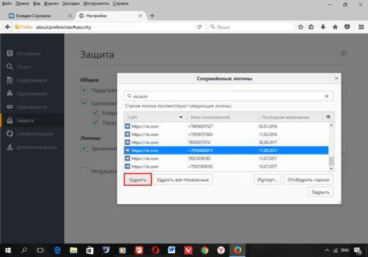The width and height of the screenshot is (368, 257).
Task: Click the vk.com search field in the logins dialog
Action: pyautogui.click(x=228, y=96)
